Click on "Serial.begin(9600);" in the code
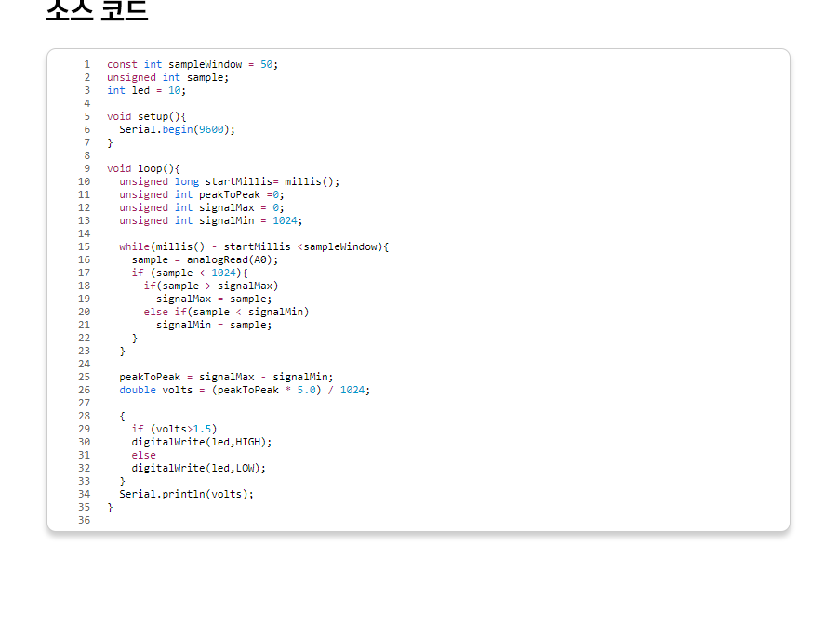The width and height of the screenshot is (837, 625). click(177, 130)
